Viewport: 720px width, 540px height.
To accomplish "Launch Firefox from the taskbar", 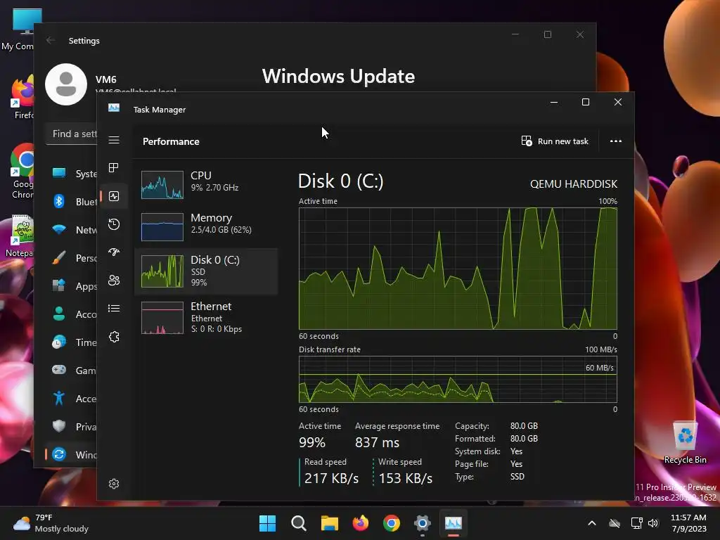I will tap(361, 523).
